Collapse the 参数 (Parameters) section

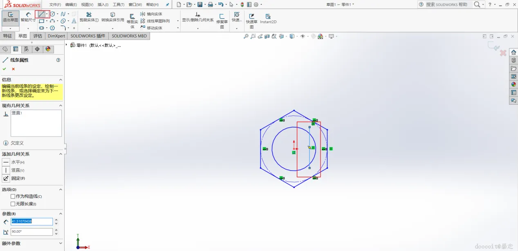pyautogui.click(x=61, y=214)
